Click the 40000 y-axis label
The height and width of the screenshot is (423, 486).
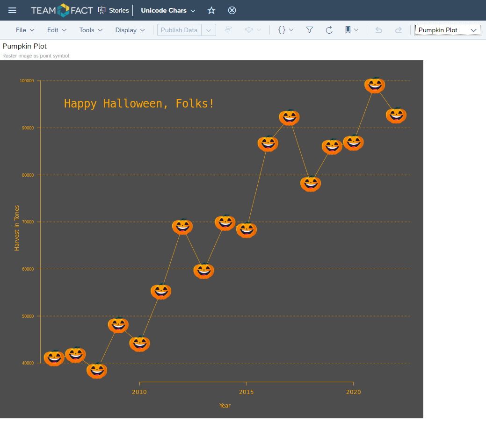pyautogui.click(x=28, y=363)
